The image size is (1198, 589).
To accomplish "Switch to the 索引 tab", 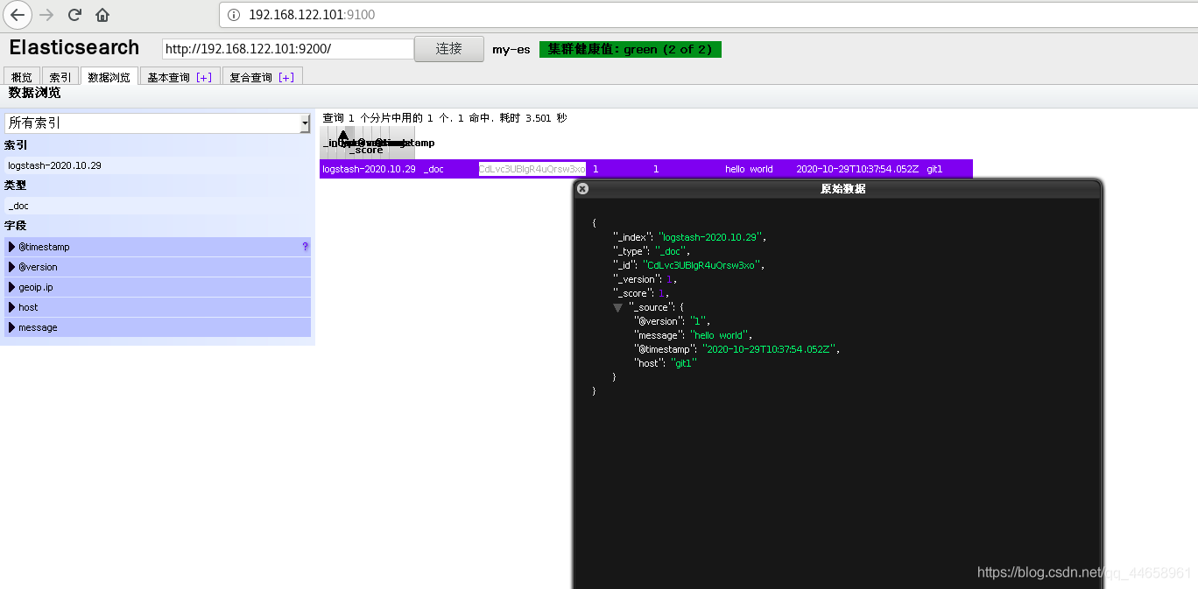I will (60, 77).
